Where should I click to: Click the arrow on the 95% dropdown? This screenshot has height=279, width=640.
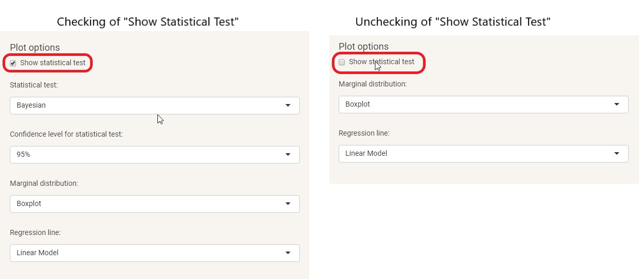click(x=288, y=155)
